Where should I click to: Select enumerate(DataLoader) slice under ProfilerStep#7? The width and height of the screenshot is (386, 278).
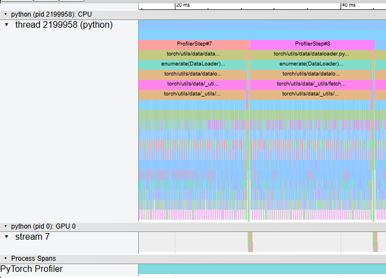point(193,64)
